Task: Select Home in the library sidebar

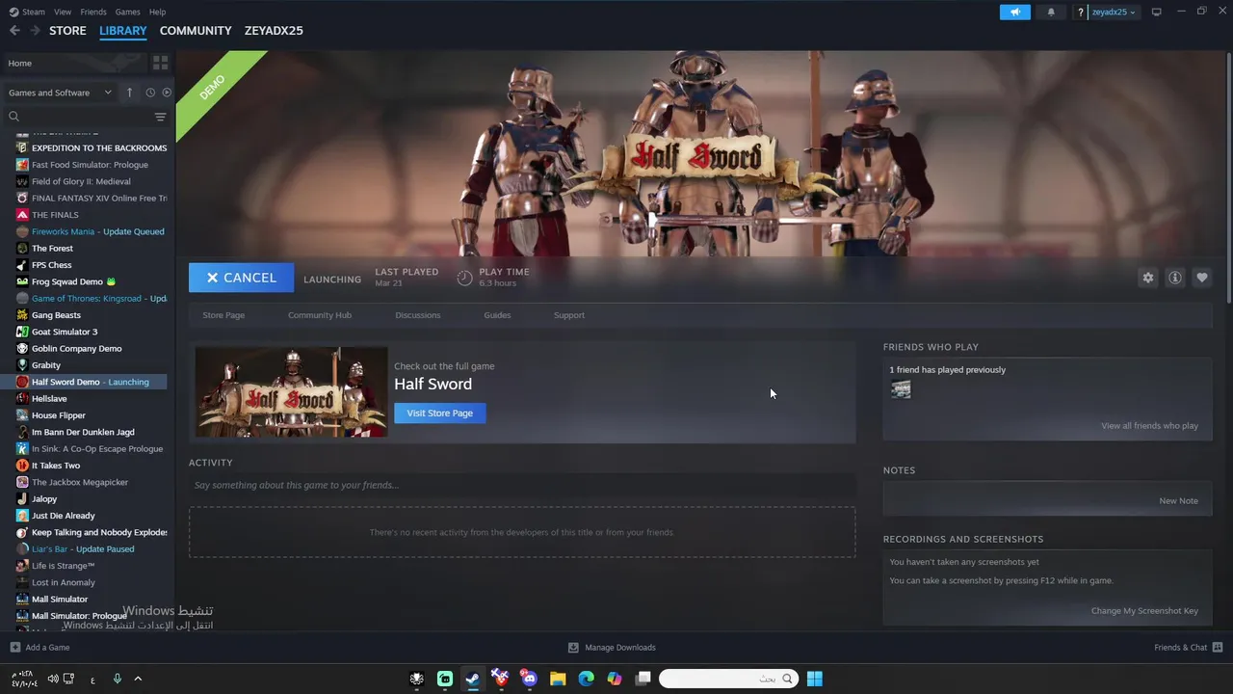Action: point(75,63)
